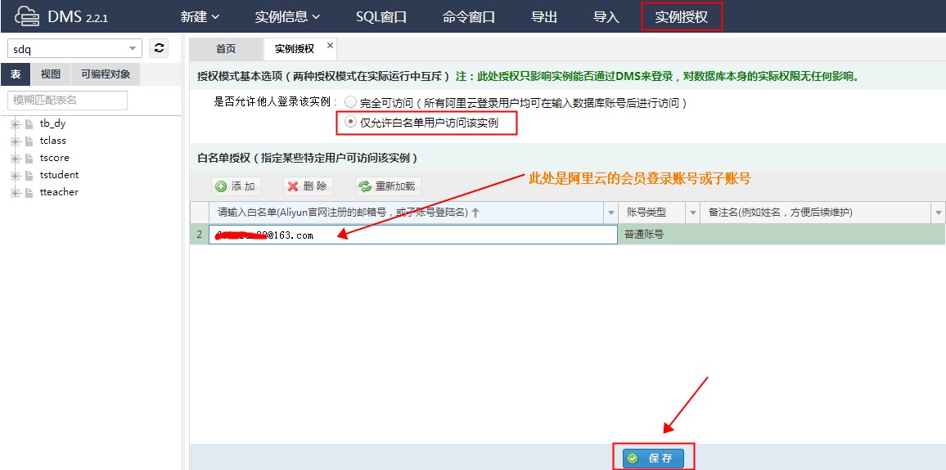Click the DMS cloud logo icon
This screenshot has width=946, height=470.
(x=28, y=16)
